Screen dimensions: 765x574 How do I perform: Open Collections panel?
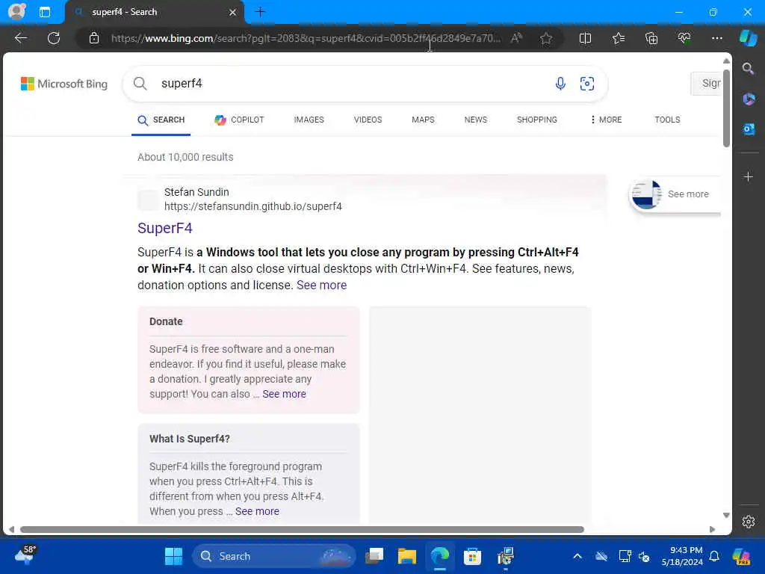click(x=651, y=38)
